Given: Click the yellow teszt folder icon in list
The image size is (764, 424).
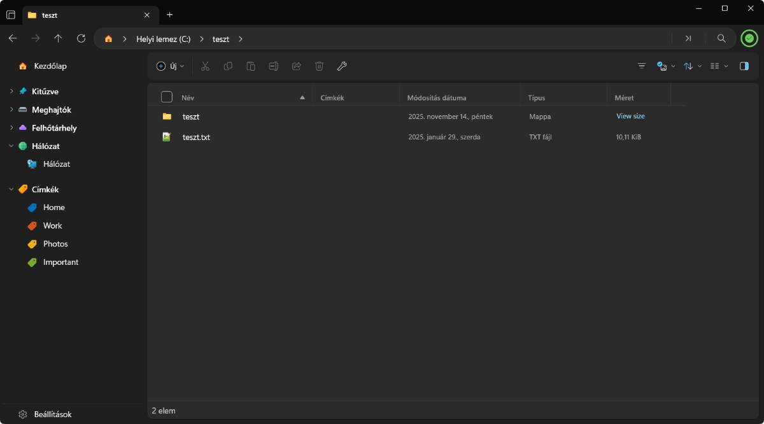Looking at the screenshot, I should click(x=167, y=117).
